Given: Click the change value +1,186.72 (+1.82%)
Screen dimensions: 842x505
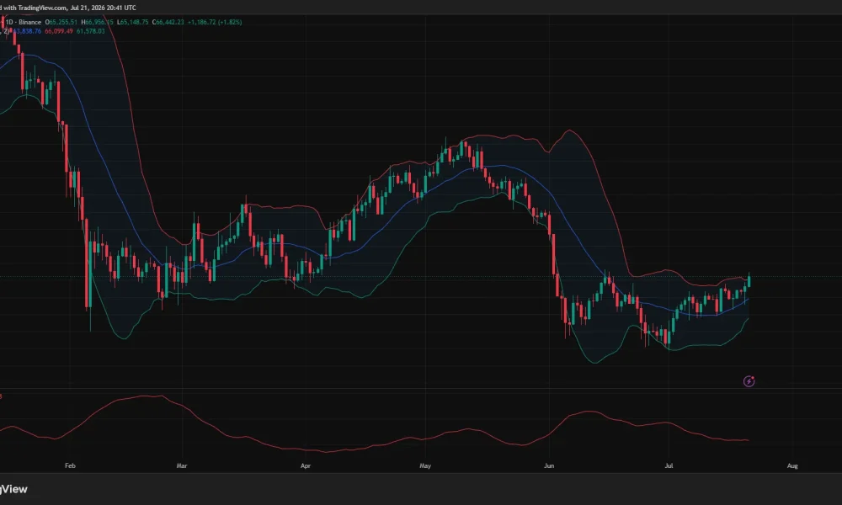Looking at the screenshot, I should coord(215,22).
